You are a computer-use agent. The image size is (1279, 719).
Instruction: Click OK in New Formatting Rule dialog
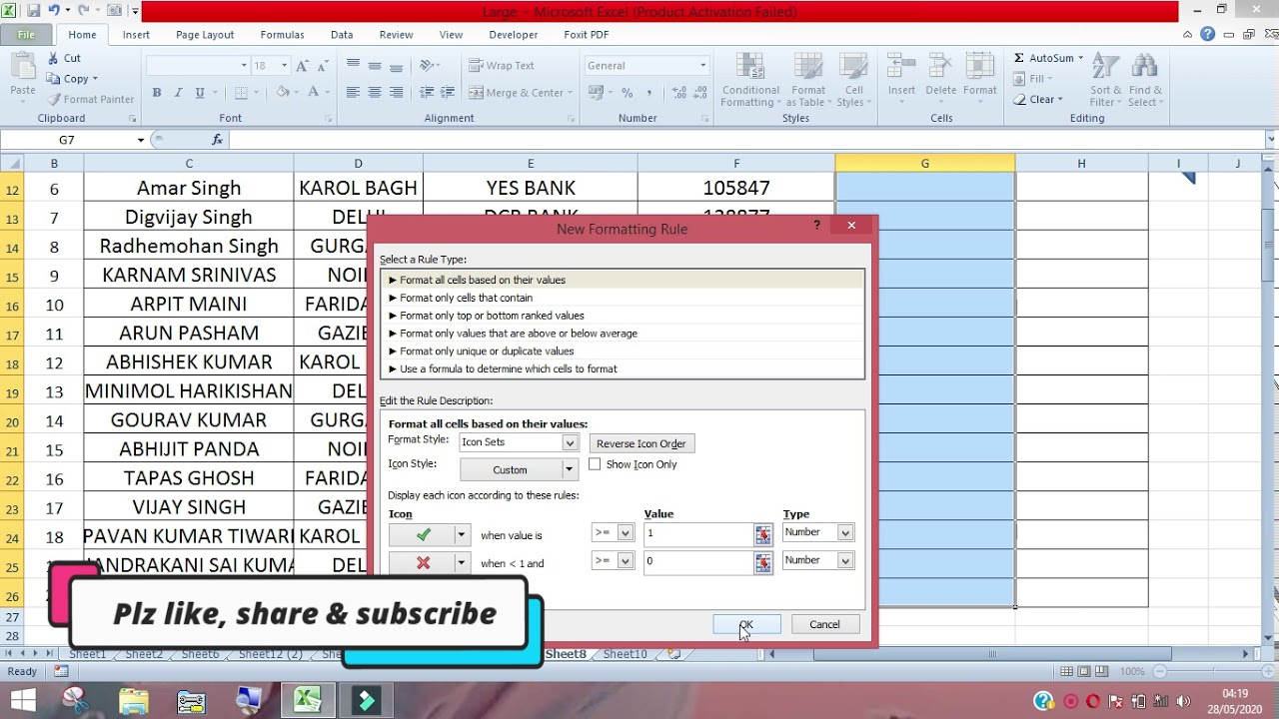pyautogui.click(x=746, y=624)
